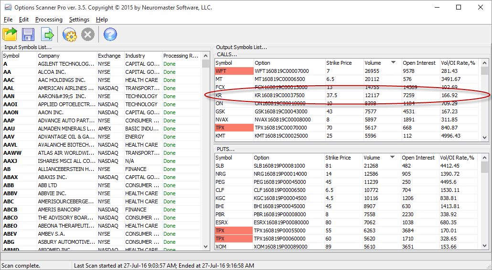The height and width of the screenshot is (270, 492).
Task: Open the Edit menu
Action: point(24,20)
